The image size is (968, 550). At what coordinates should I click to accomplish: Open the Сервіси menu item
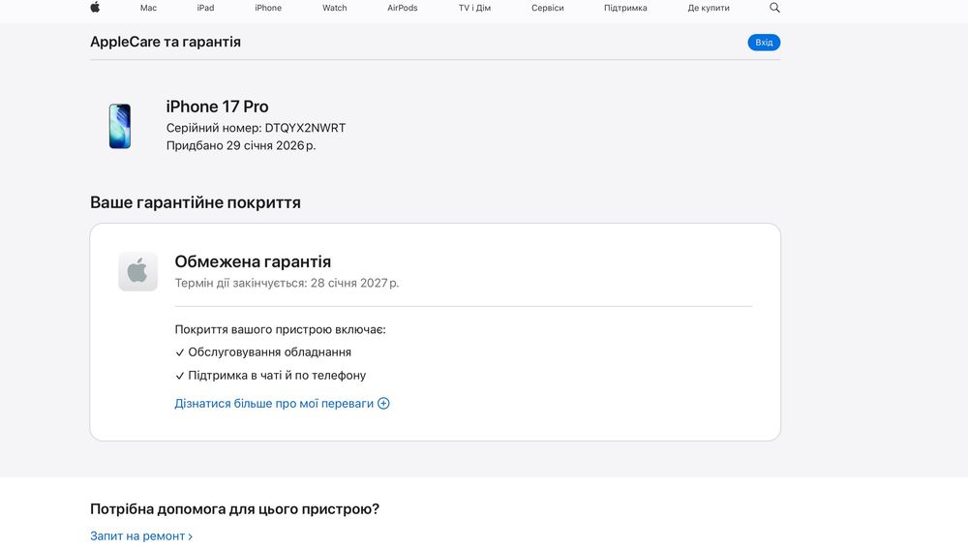548,8
